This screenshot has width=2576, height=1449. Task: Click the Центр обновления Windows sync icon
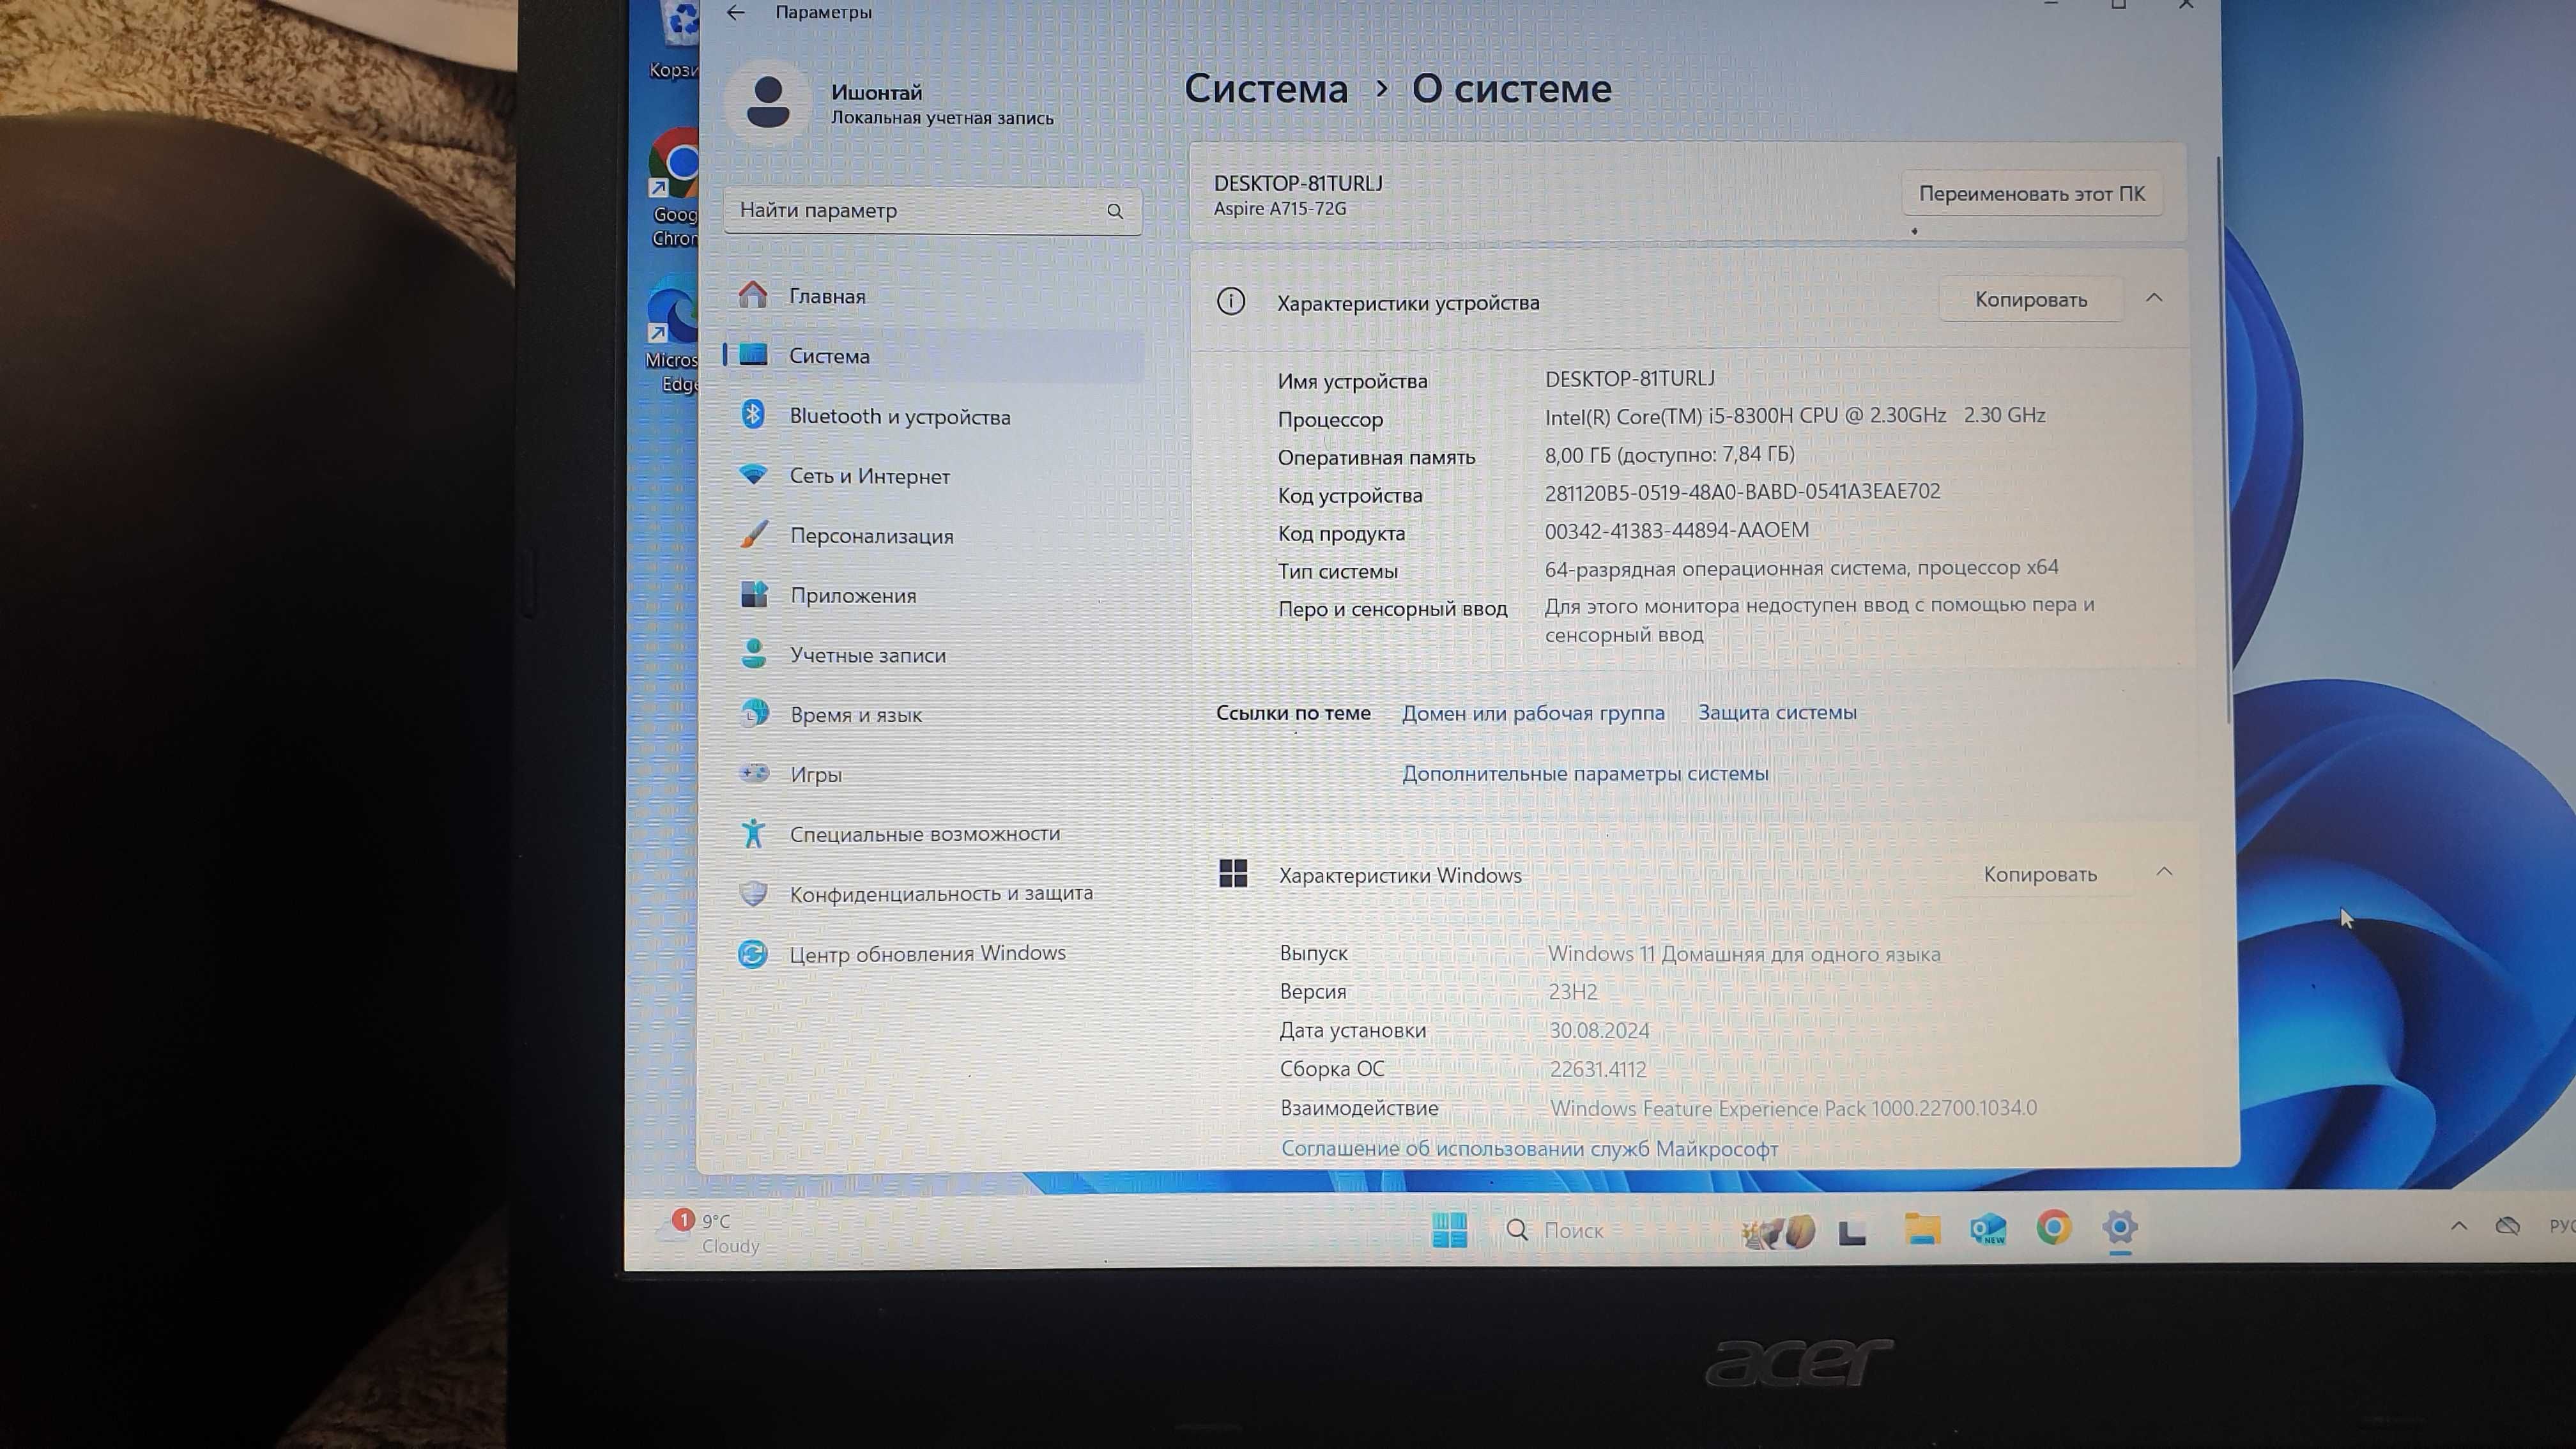(x=753, y=953)
